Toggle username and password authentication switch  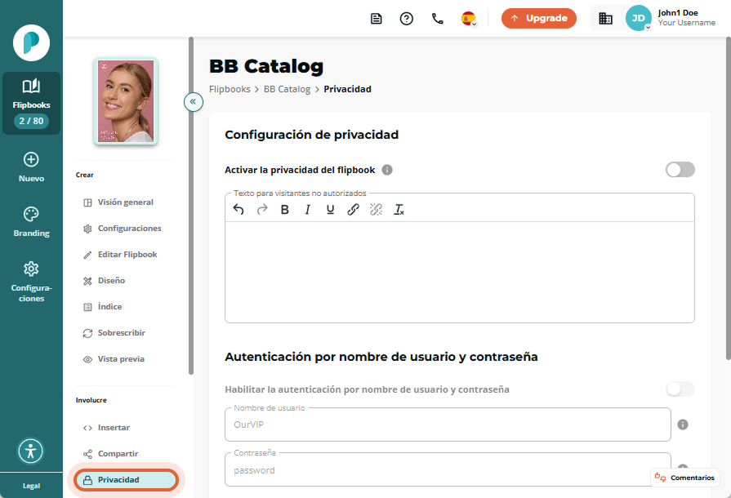click(680, 389)
